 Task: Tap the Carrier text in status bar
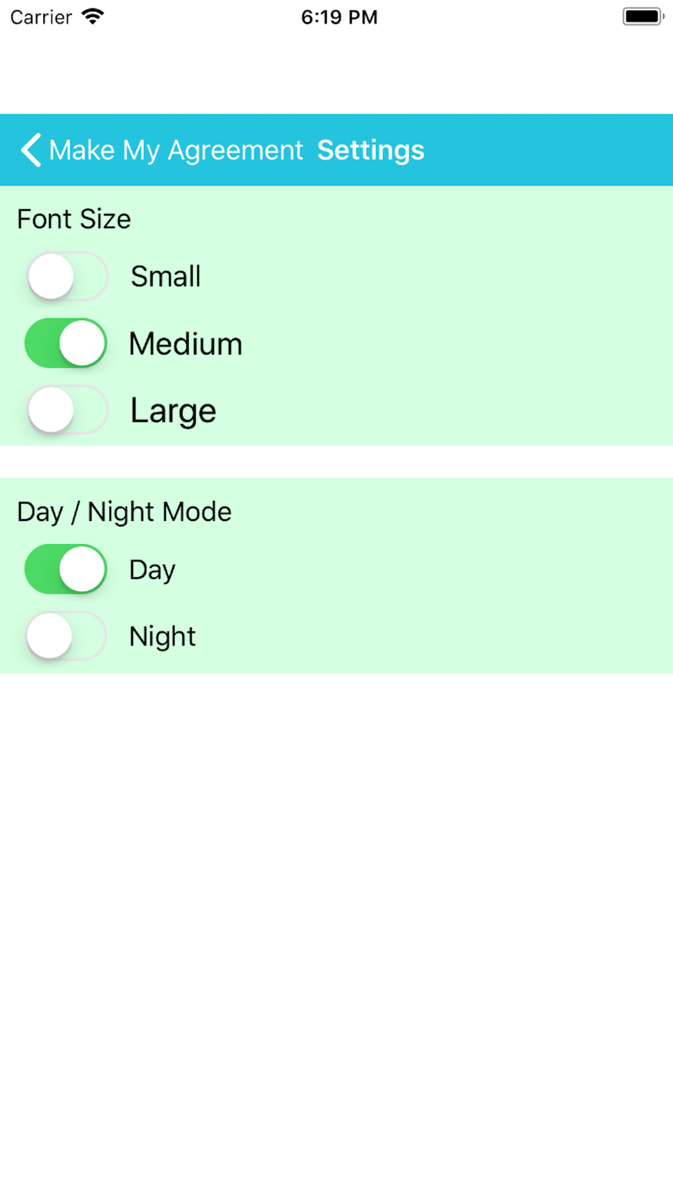41,17
